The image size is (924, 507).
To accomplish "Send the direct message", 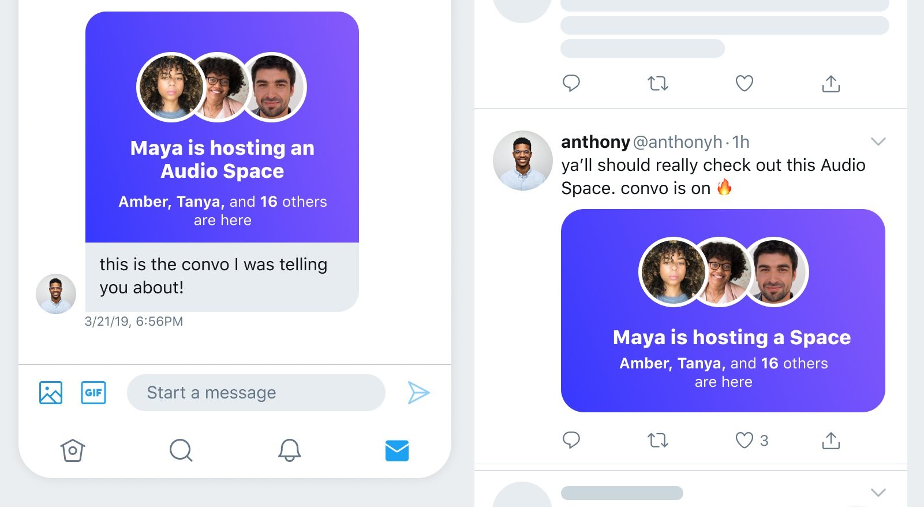I will click(418, 393).
